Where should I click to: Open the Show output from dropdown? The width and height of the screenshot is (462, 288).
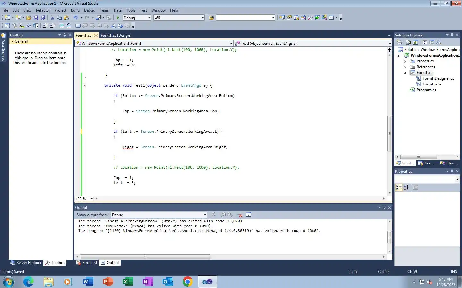[205, 215]
